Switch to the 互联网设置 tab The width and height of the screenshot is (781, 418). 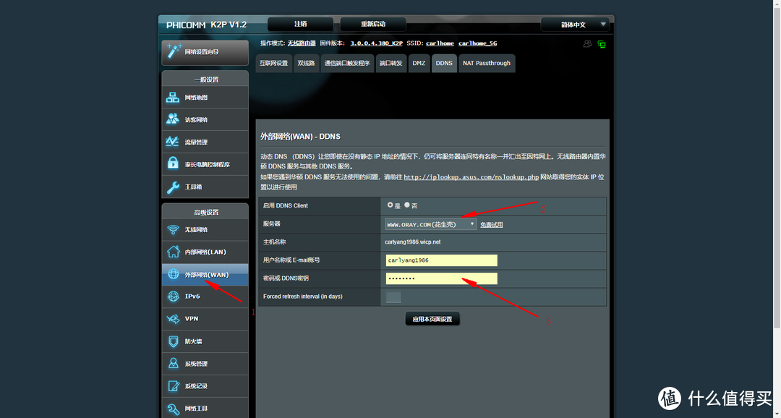pyautogui.click(x=273, y=63)
